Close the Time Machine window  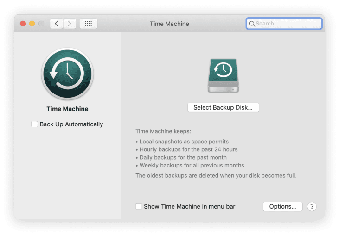pos(23,24)
